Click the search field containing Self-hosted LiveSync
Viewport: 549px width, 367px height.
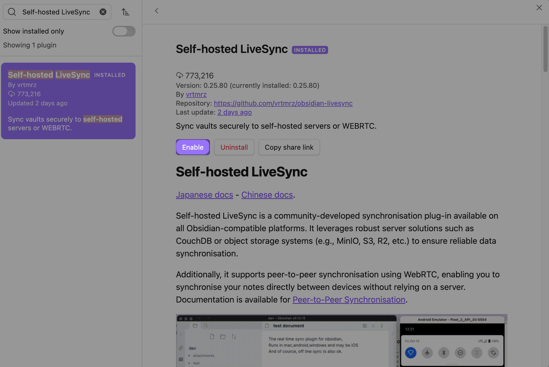tap(57, 12)
